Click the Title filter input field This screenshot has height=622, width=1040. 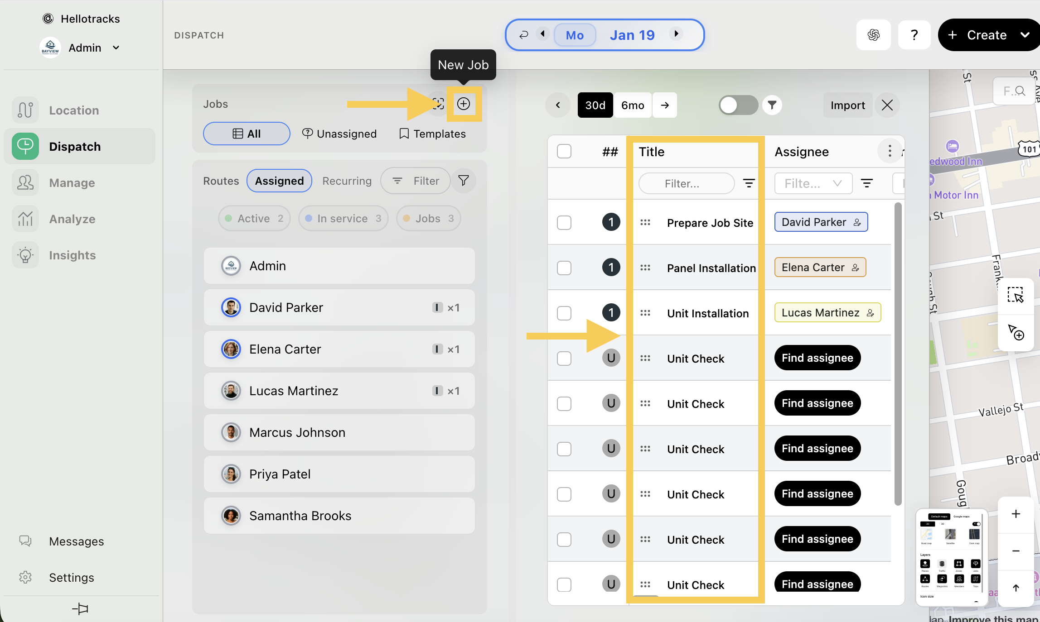point(686,183)
